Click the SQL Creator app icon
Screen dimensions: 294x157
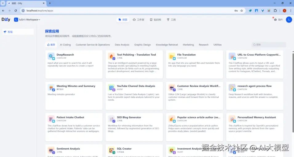click(x=111, y=150)
